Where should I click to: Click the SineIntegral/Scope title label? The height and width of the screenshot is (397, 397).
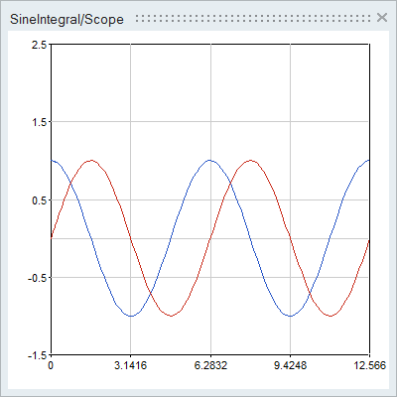(66, 19)
